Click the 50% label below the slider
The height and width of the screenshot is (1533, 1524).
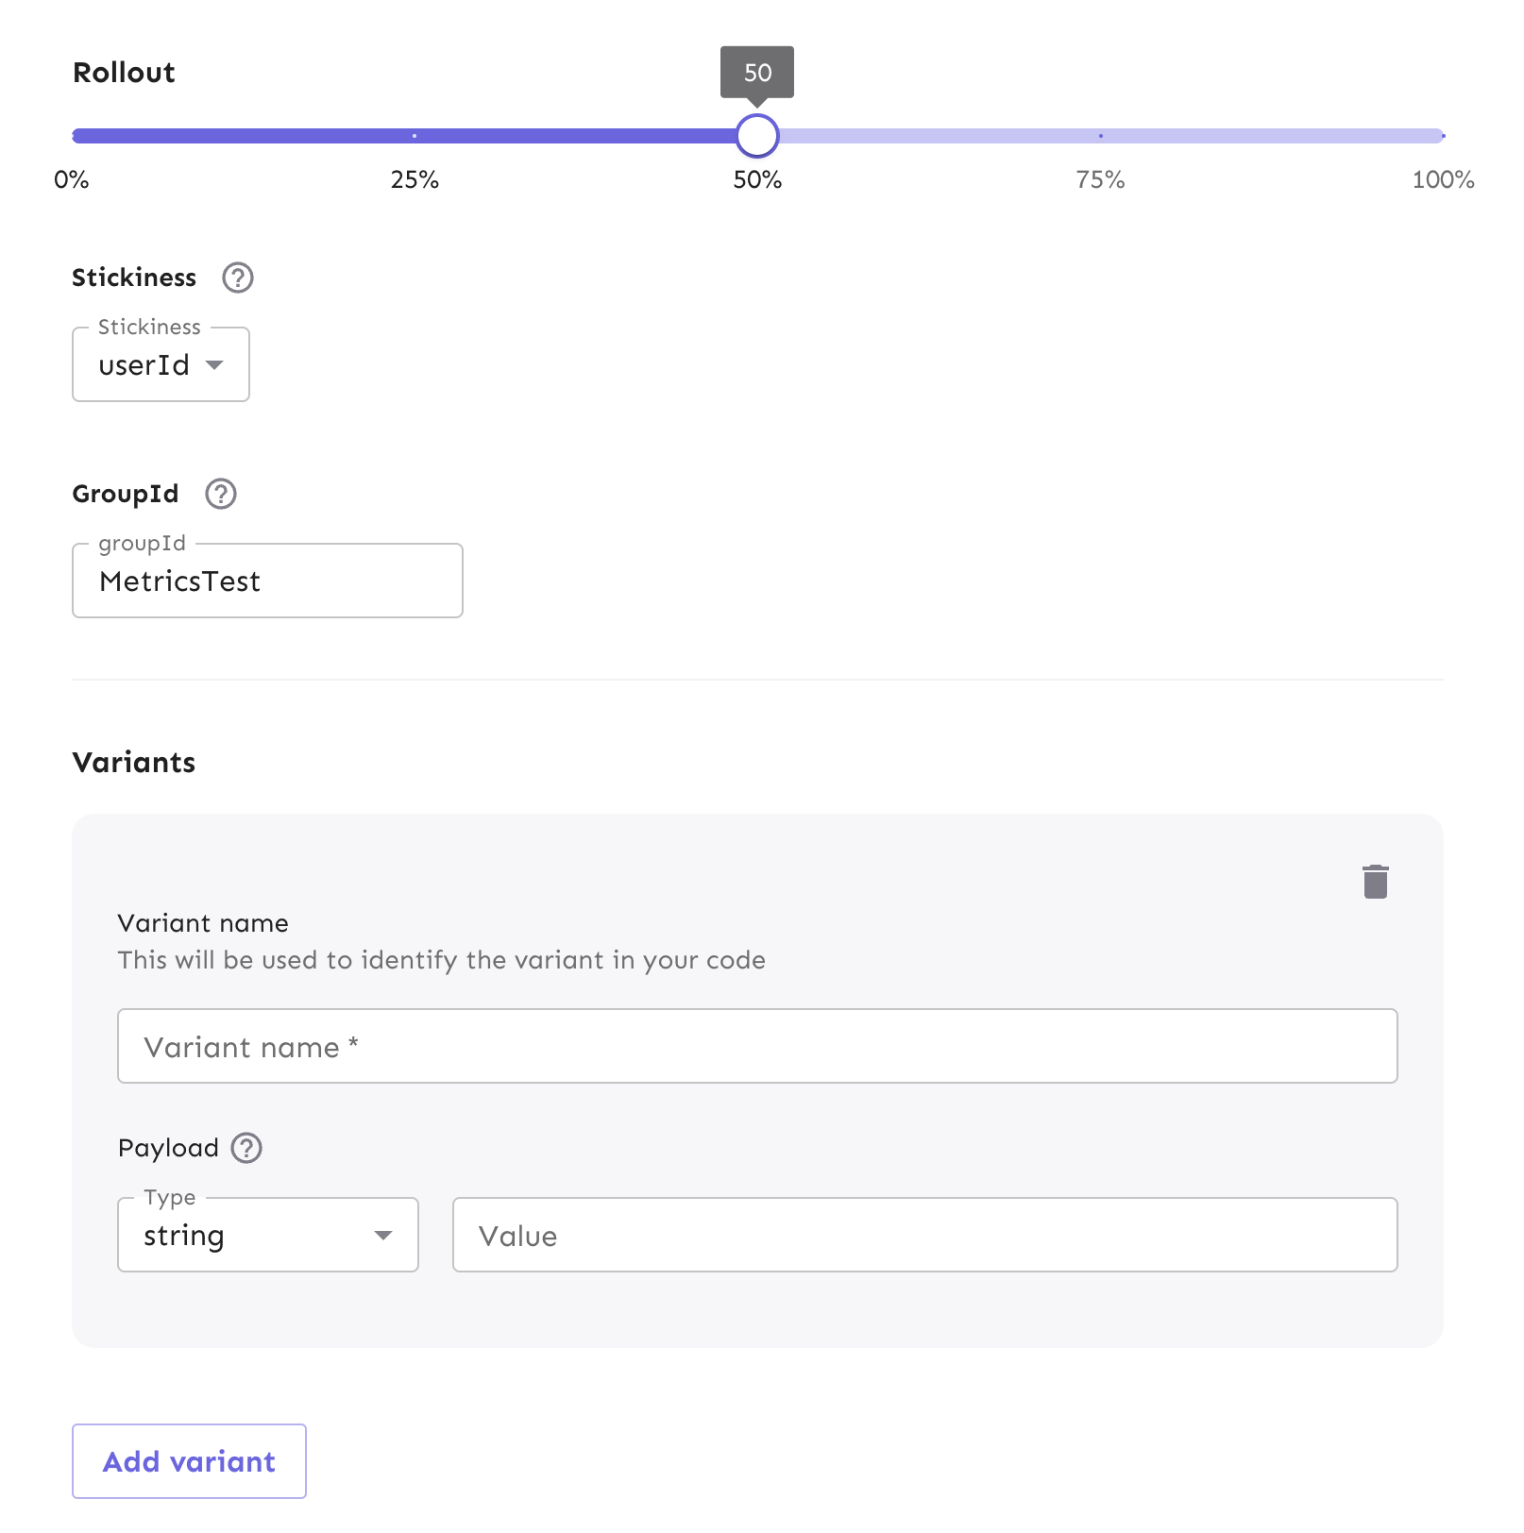(x=757, y=180)
